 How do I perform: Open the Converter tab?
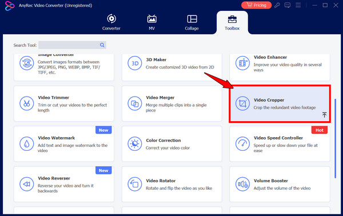pos(111,22)
